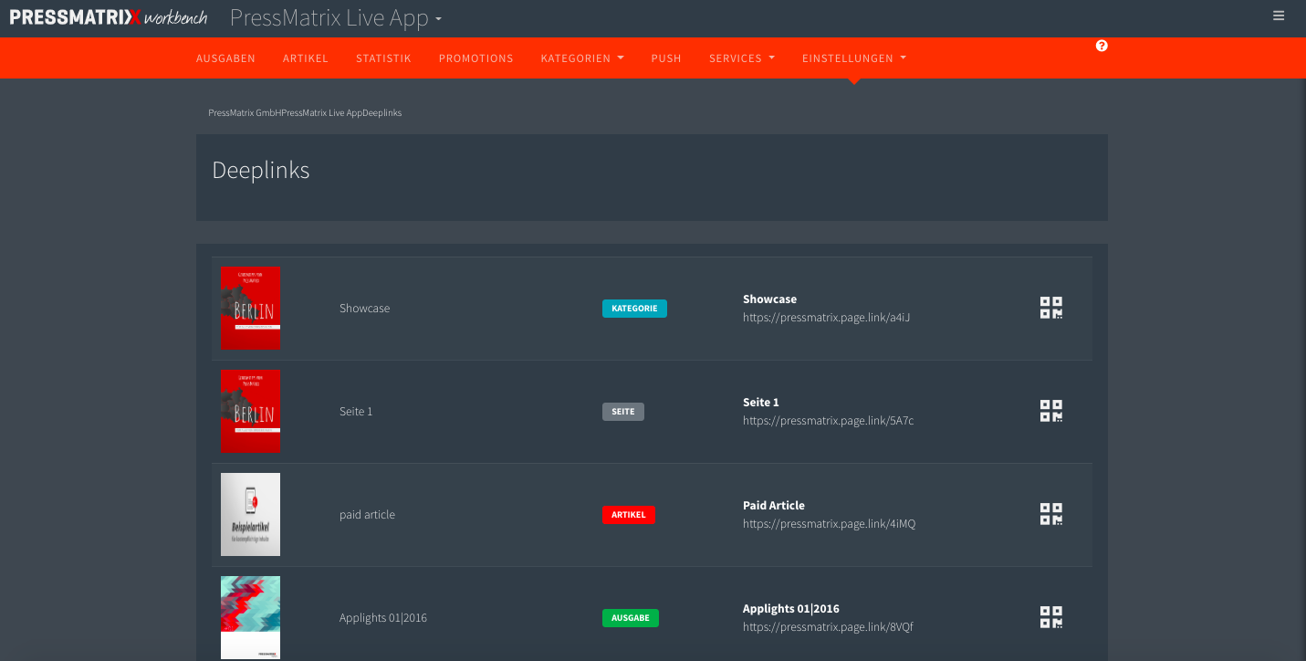
Task: Expand the PressMatrix Live App dropdown
Action: coord(336,17)
